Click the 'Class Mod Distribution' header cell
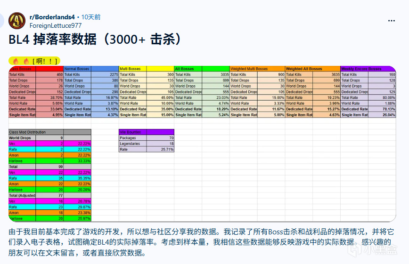 (x=36, y=132)
